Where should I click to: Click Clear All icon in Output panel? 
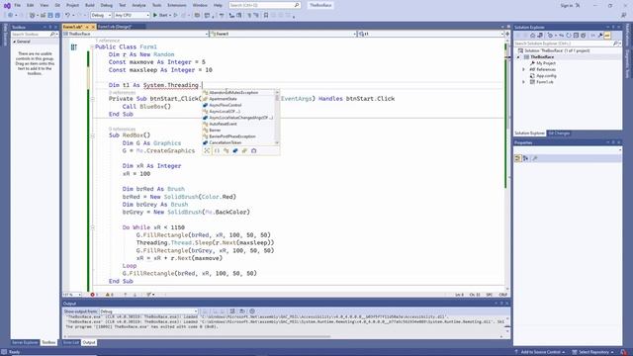tap(232, 311)
